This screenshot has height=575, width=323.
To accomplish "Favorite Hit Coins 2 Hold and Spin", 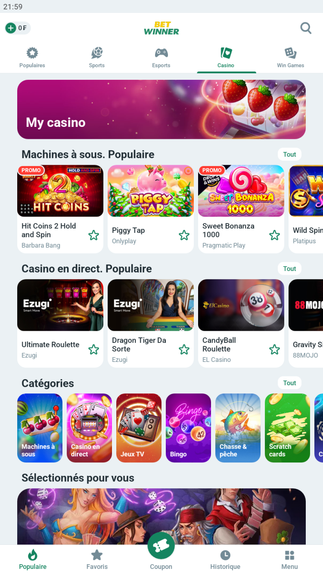I will tap(93, 235).
